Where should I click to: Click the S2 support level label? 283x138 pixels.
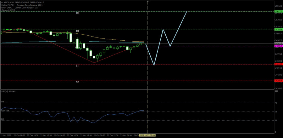coord(77,82)
